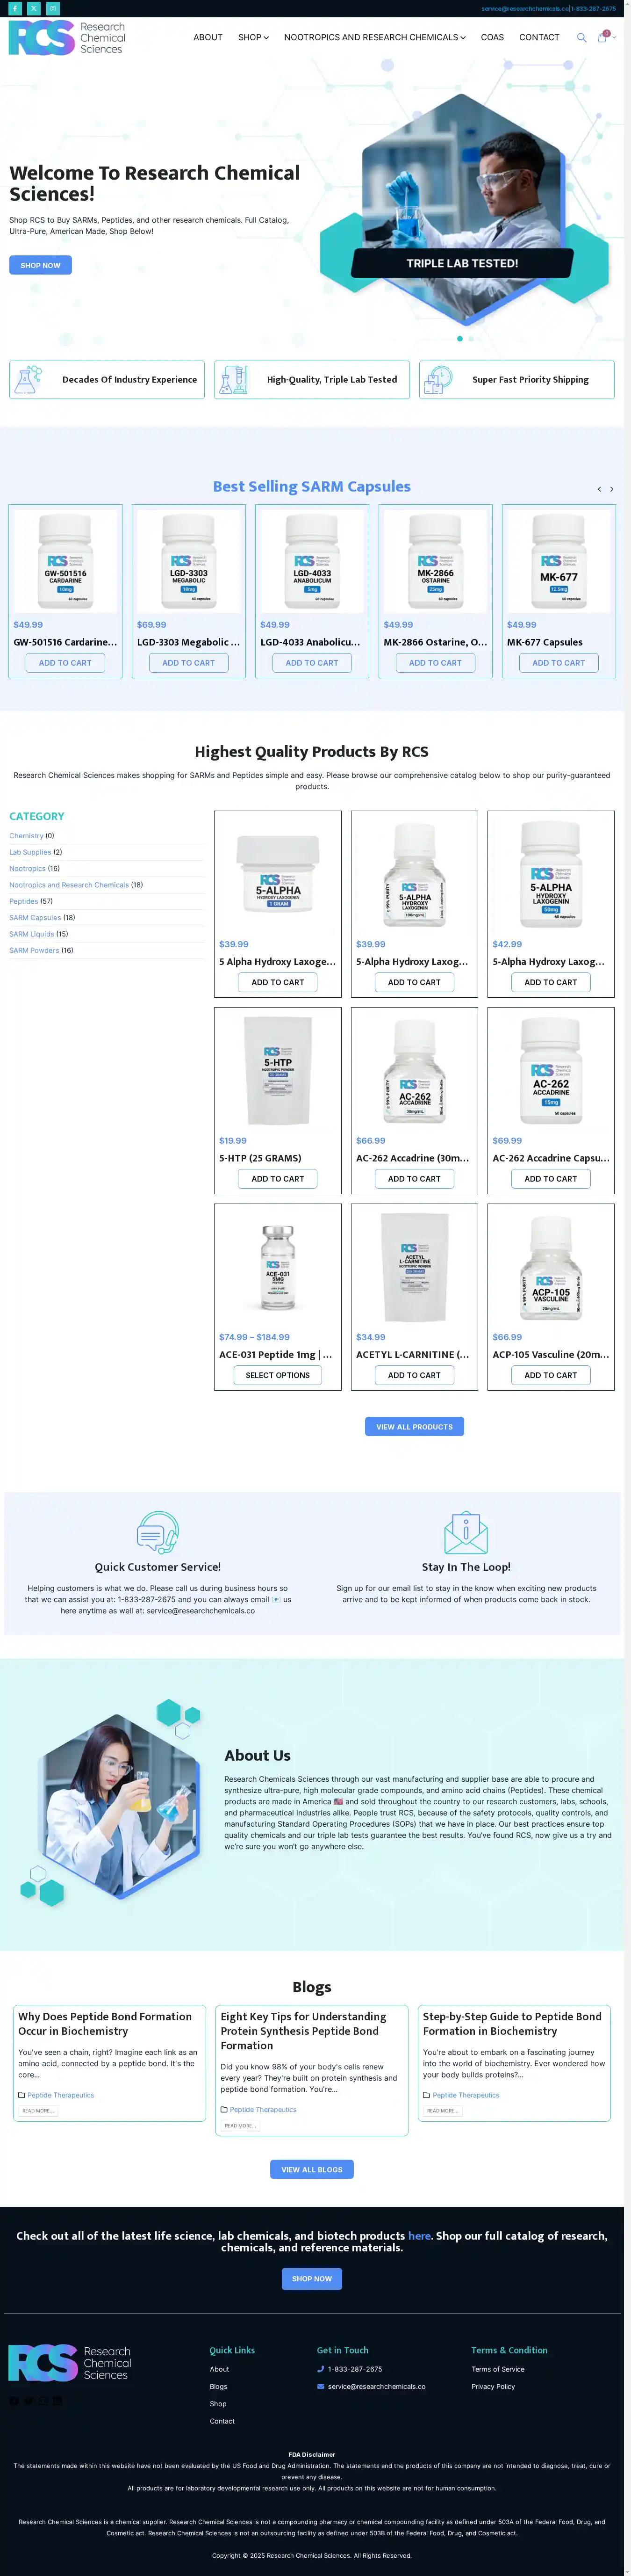This screenshot has width=631, height=2576.
Task: Open the search magnifier icon
Action: click(581, 38)
